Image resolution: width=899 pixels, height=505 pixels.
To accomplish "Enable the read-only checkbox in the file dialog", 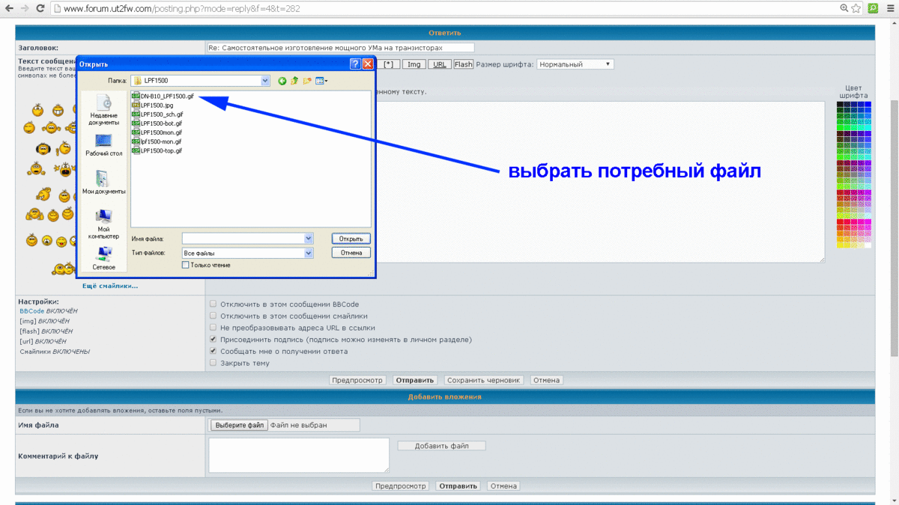I will (186, 265).
